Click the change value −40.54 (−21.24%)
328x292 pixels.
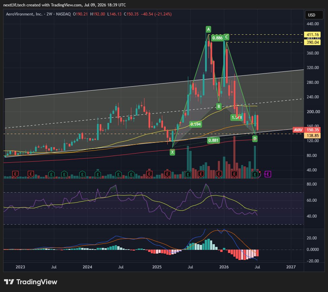click(x=156, y=14)
